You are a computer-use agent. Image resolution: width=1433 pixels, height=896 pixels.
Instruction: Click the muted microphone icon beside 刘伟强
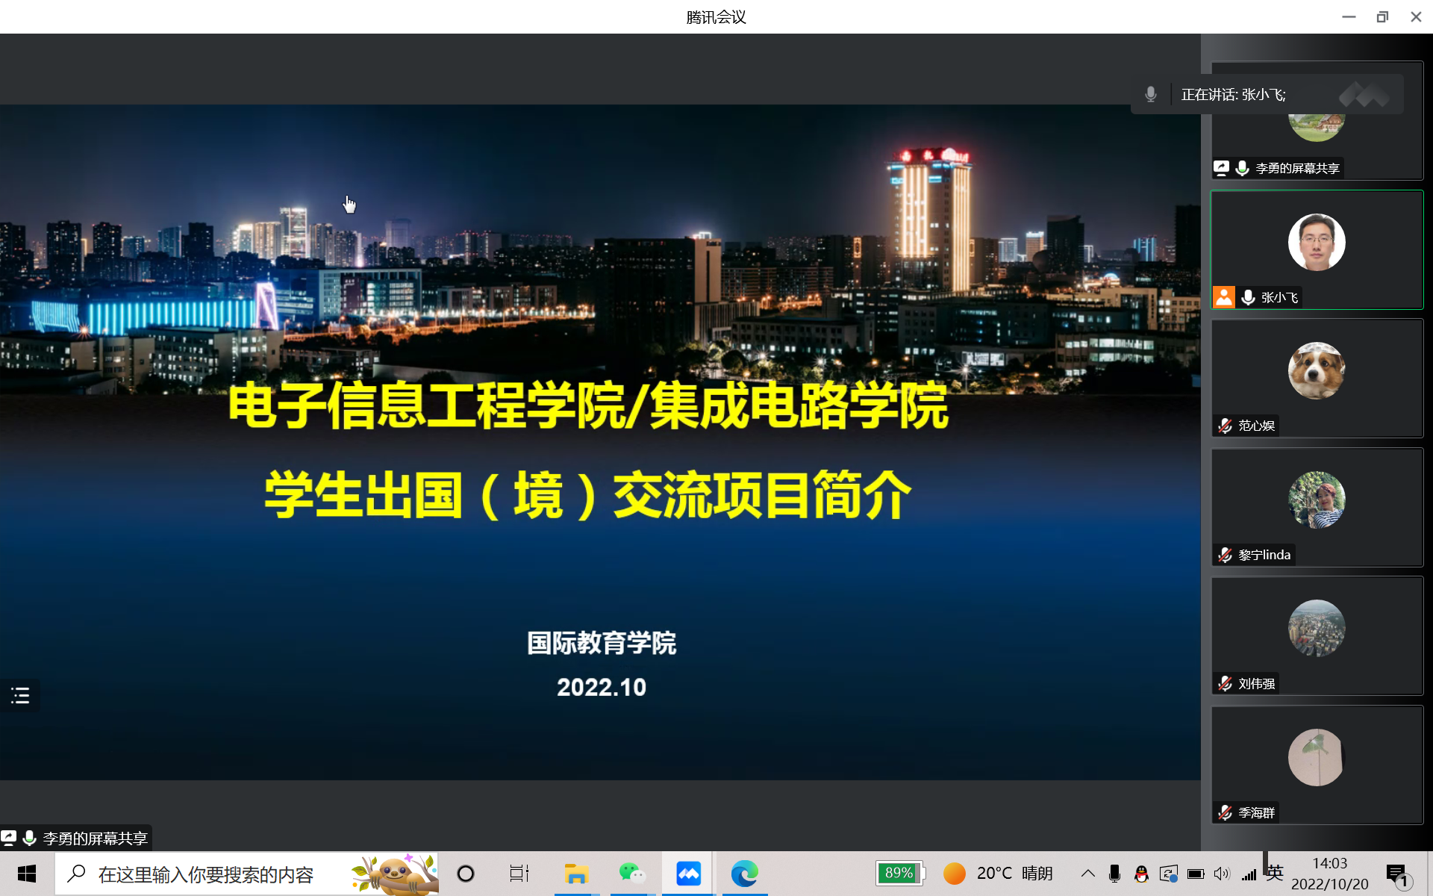(1225, 684)
